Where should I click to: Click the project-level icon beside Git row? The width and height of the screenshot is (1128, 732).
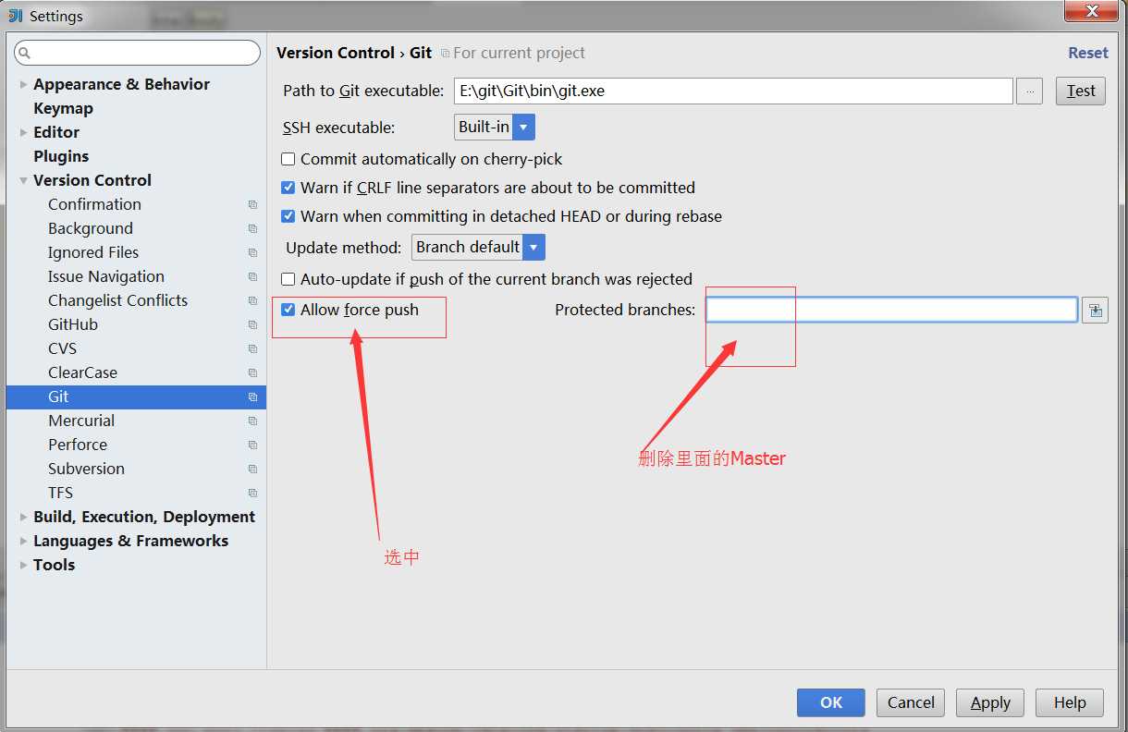pos(252,396)
